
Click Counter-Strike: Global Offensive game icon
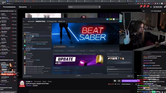25,34
